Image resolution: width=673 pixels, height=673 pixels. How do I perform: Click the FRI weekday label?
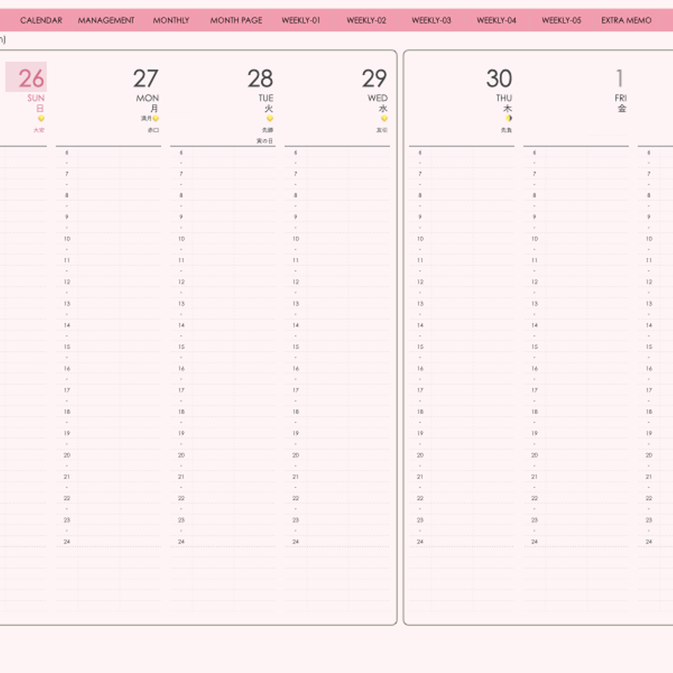tap(620, 98)
